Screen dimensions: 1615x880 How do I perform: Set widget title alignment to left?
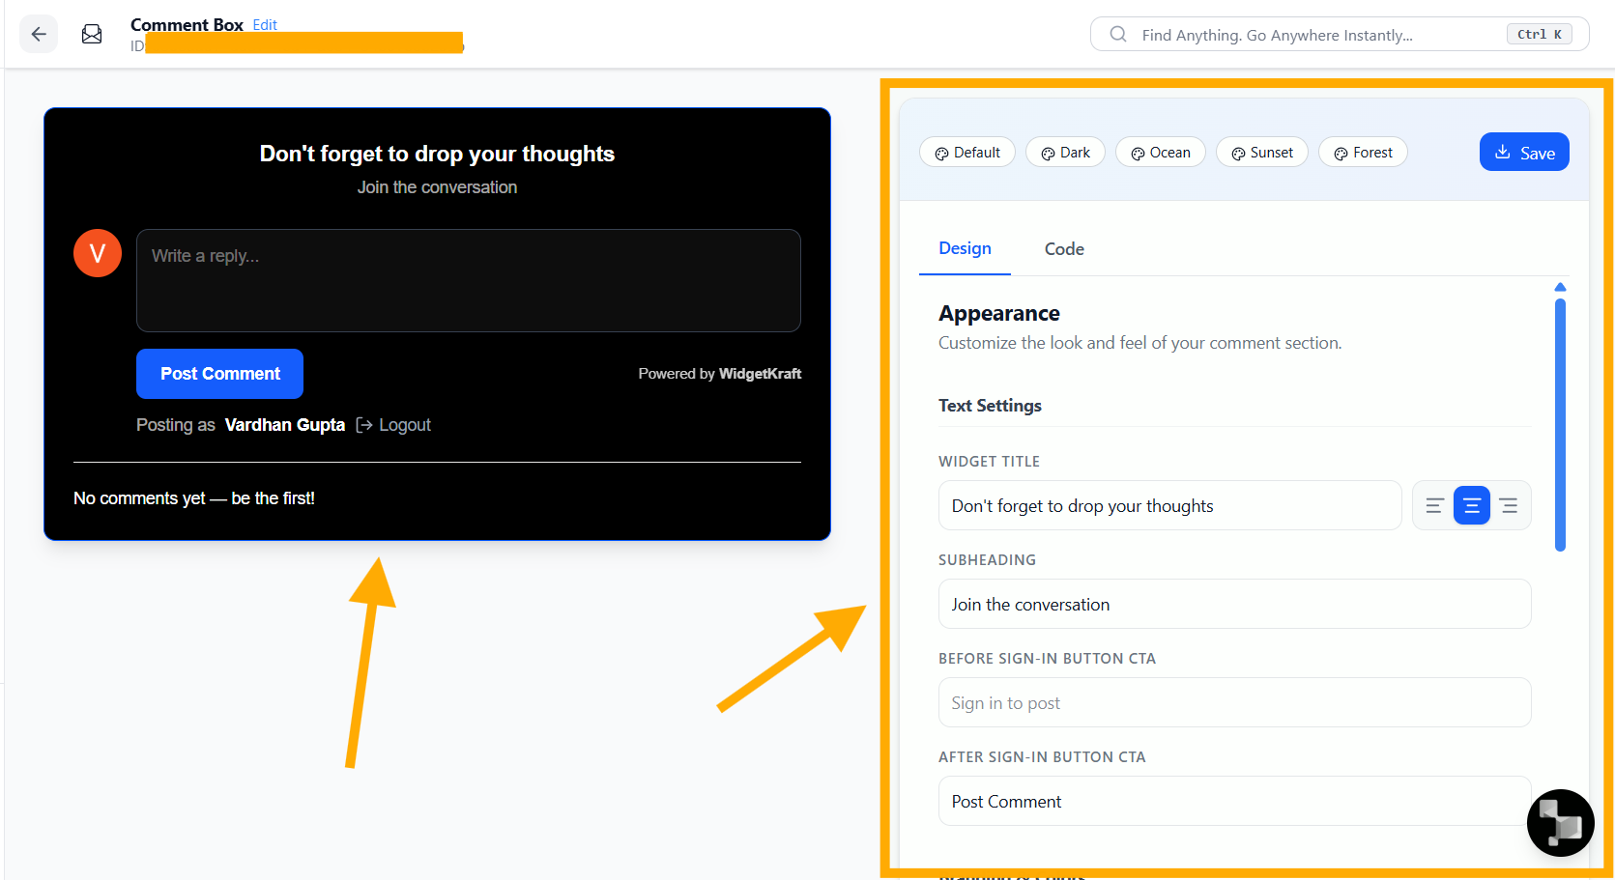[x=1434, y=505]
